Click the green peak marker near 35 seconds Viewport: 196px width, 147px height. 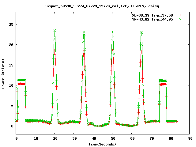point(84,32)
